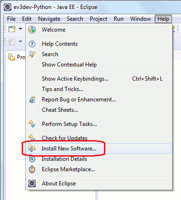Close the Help menu via its title
The height and width of the screenshot is (200, 181).
click(163, 19)
